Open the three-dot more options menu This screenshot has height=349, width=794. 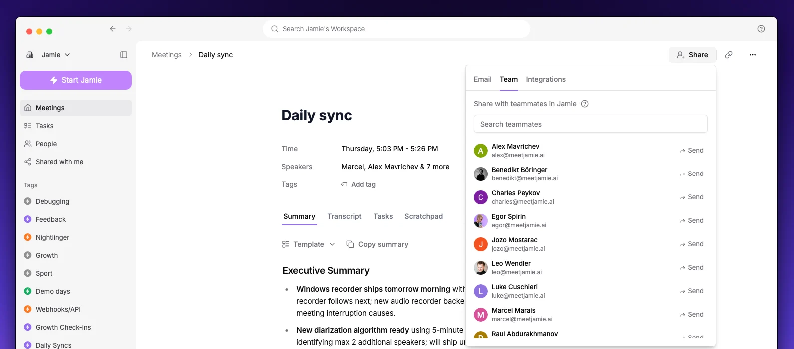(753, 55)
